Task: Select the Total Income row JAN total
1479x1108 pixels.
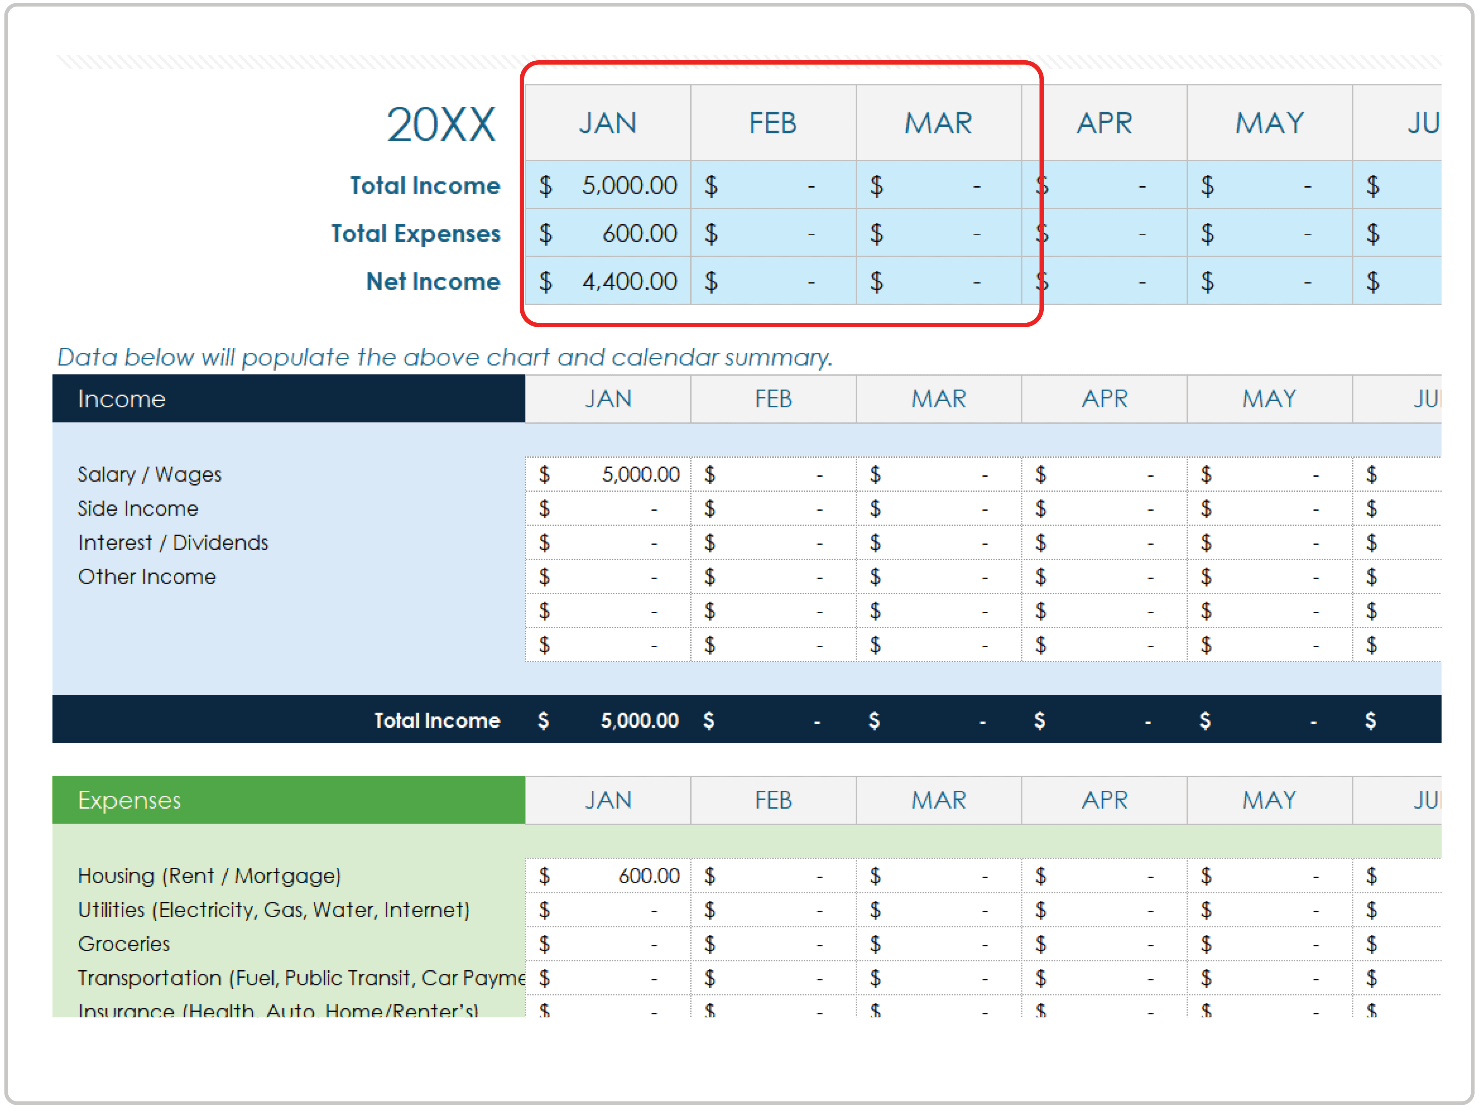Action: 607,721
